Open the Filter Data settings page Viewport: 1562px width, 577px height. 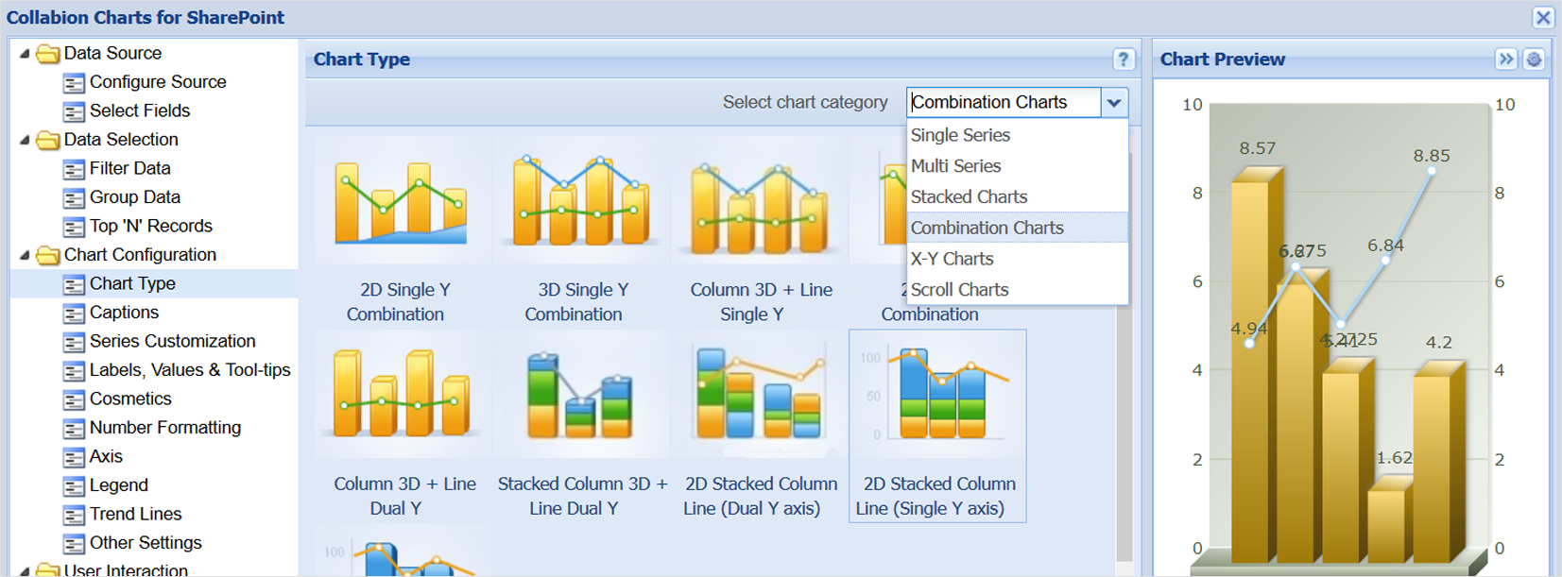pos(130,168)
